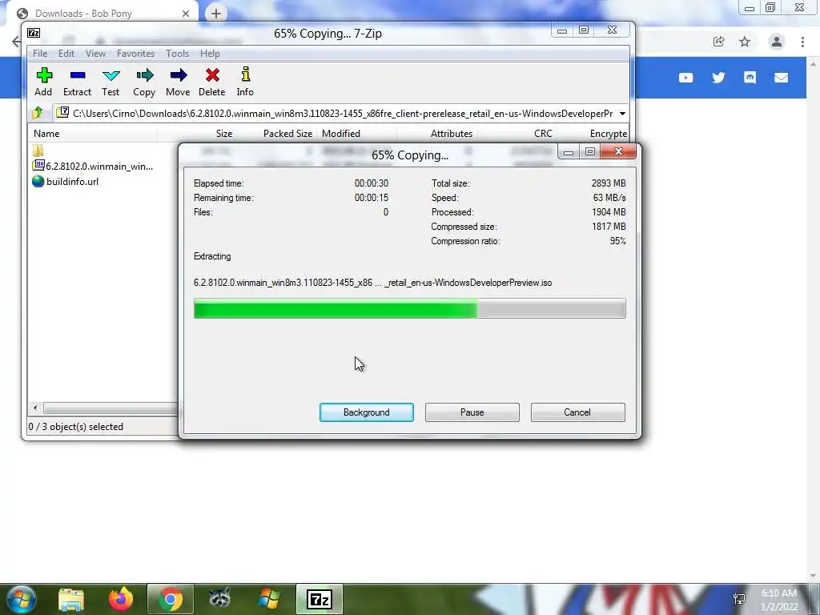Click the network tray icon
This screenshot has height=615, width=820.
point(739,599)
